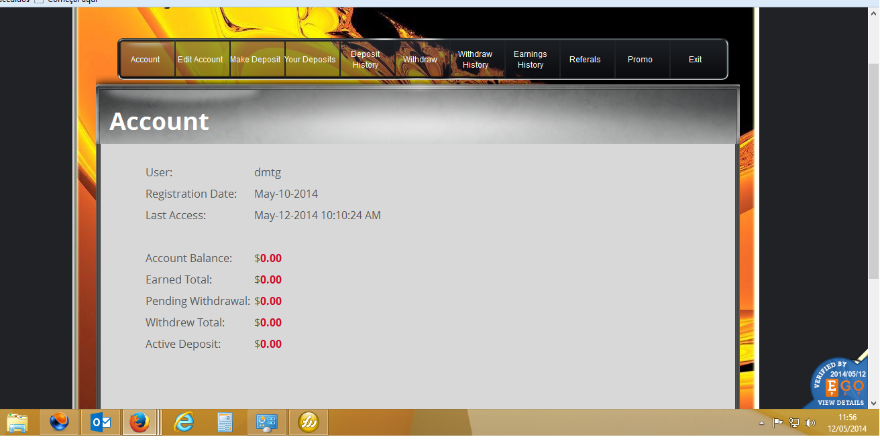Open File Explorer from the taskbar
The height and width of the screenshot is (441, 880).
point(18,423)
